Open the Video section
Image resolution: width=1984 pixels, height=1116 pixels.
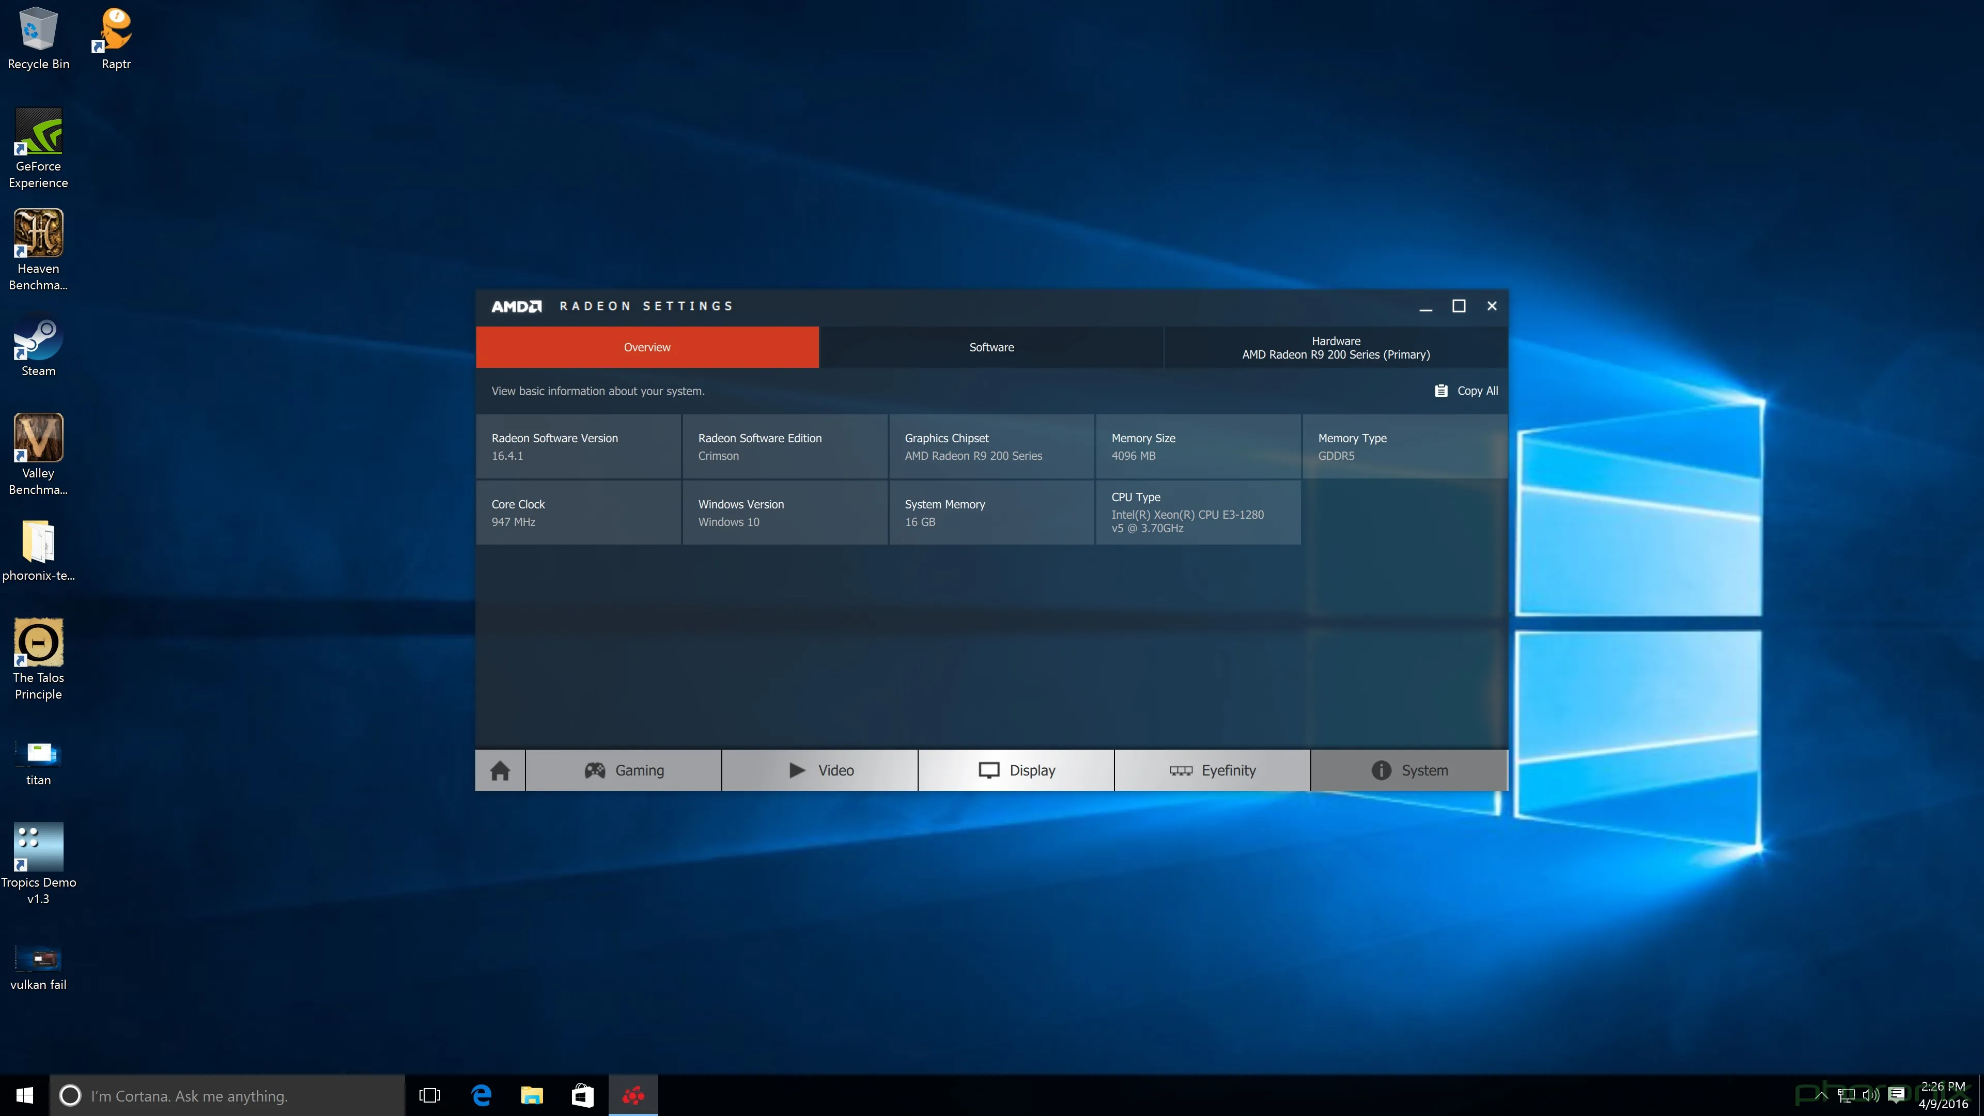[819, 770]
